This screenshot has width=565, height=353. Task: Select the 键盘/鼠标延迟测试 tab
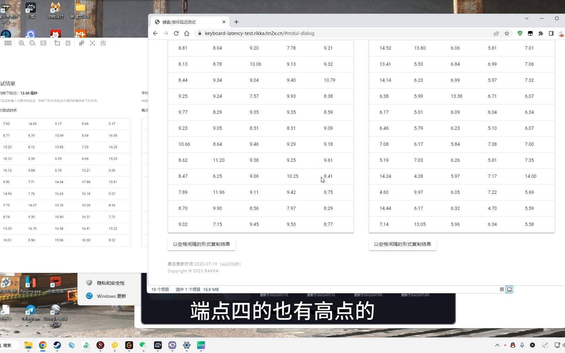click(190, 22)
